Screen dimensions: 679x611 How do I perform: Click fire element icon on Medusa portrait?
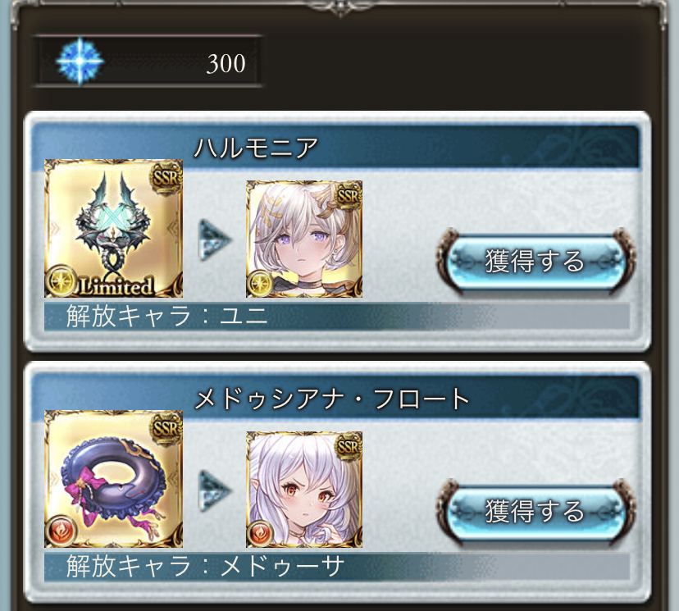point(259,535)
